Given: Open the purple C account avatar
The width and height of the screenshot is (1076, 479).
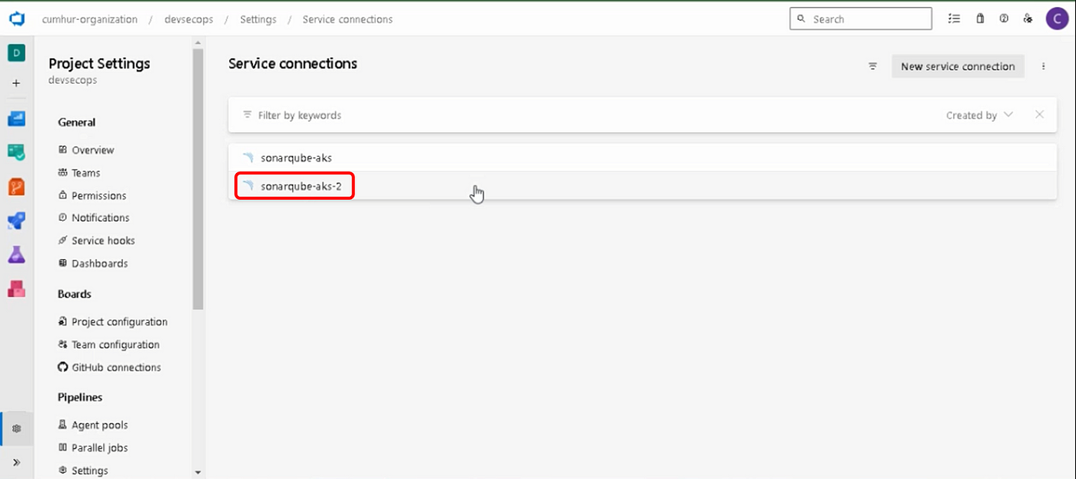Looking at the screenshot, I should pos(1057,18).
